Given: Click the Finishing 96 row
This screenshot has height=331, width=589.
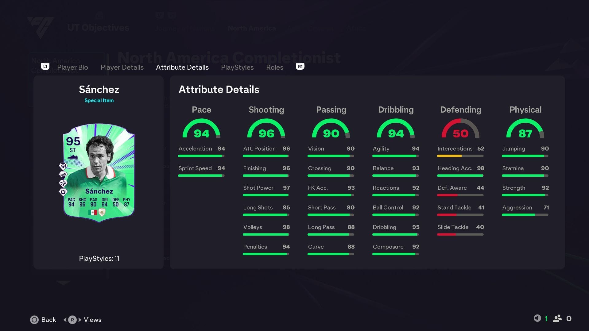Looking at the screenshot, I should click(x=266, y=171).
